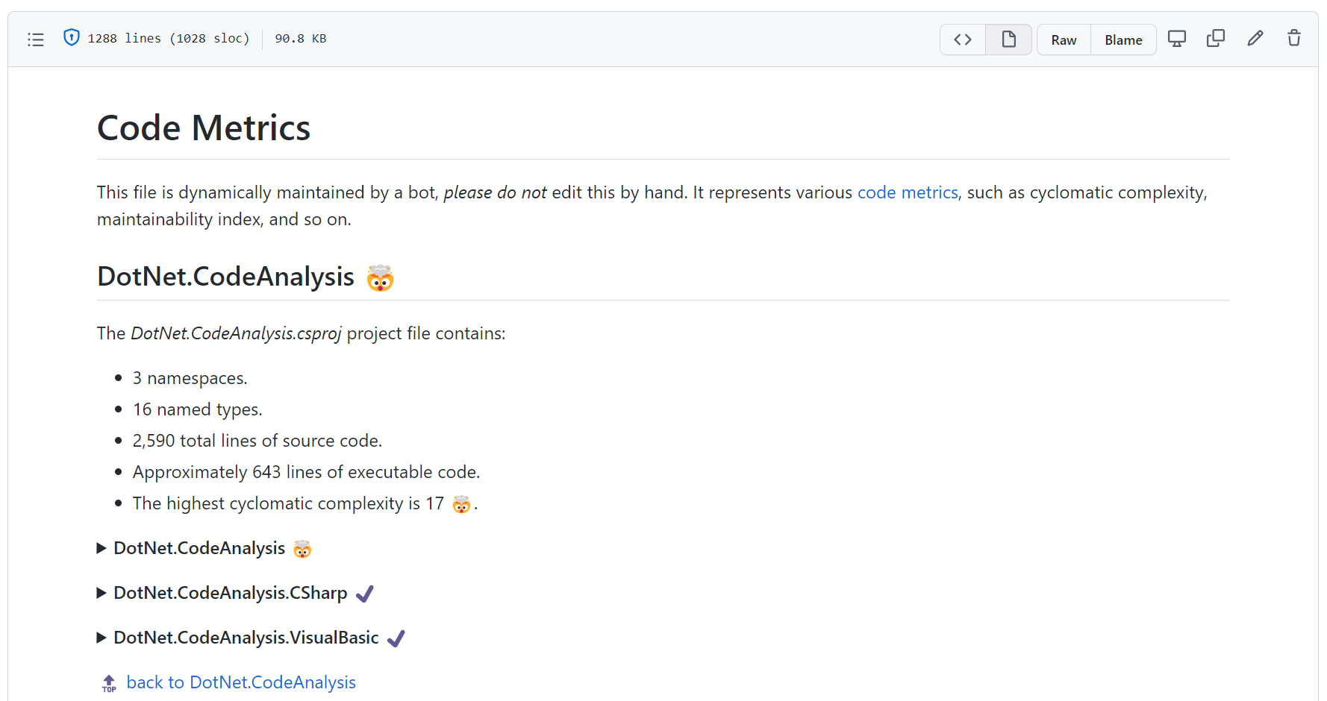Click the exploding head emoji beside DotNet.CodeAnalysis
The image size is (1327, 701).
tap(381, 279)
